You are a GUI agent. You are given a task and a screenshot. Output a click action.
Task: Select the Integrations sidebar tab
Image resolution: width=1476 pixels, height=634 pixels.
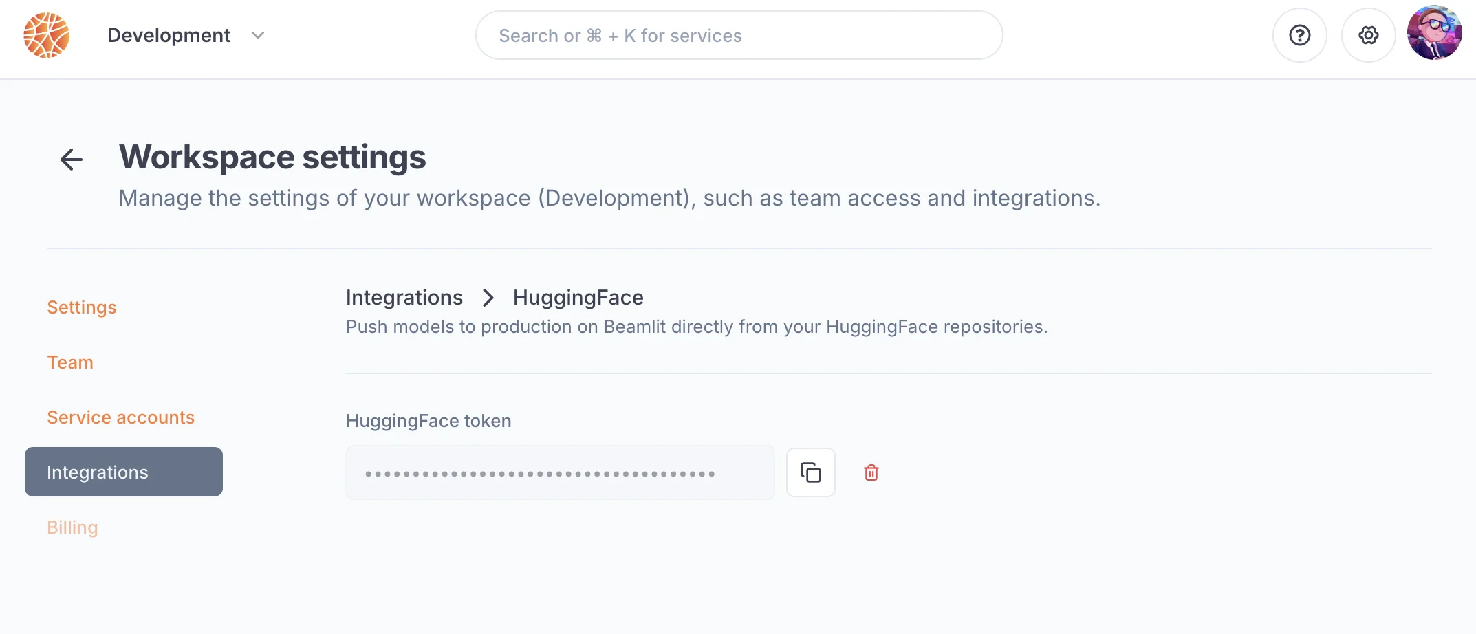[x=124, y=472]
